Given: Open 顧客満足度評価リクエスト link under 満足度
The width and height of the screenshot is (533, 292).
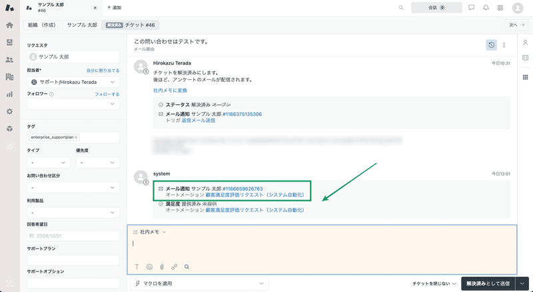Looking at the screenshot, I should tap(255, 210).
